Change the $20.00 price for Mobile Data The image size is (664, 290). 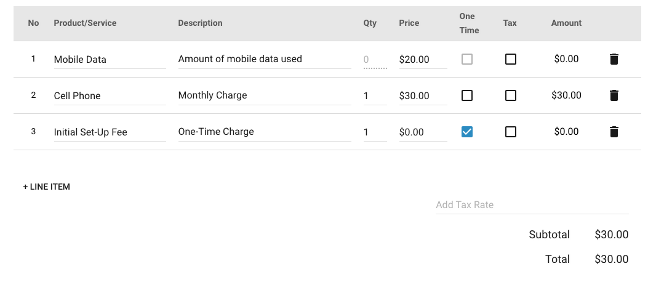423,60
